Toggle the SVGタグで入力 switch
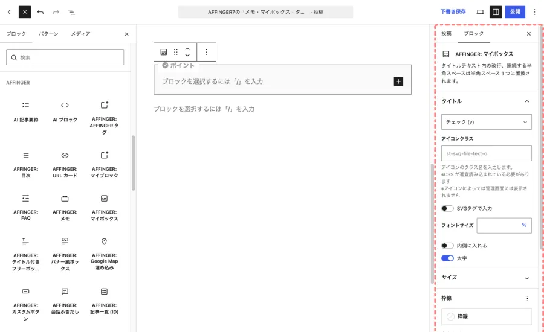 (447, 208)
